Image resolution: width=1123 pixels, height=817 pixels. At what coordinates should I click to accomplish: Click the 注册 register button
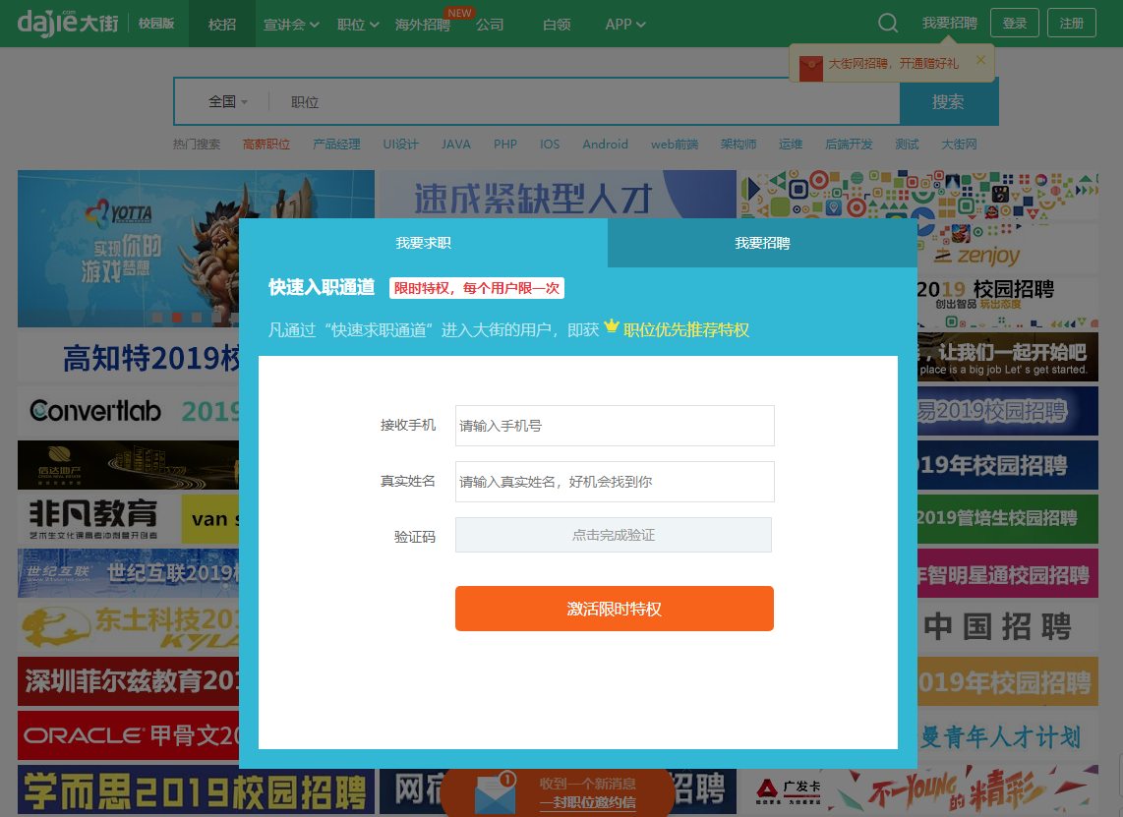pos(1071,22)
